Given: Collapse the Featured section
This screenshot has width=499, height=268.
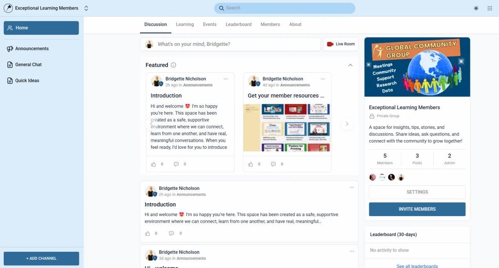Looking at the screenshot, I should 350,65.
